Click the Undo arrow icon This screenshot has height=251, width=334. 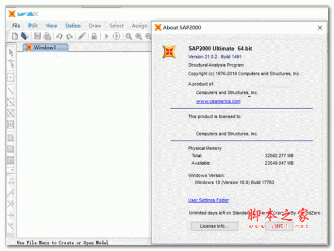[x=59, y=36]
